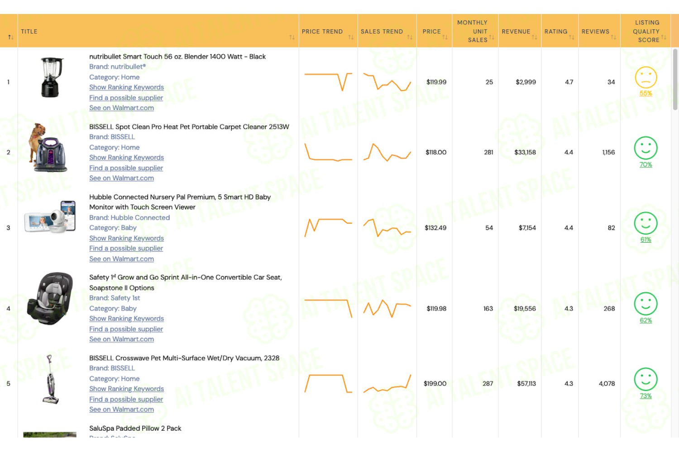Find a possible supplier for Safety 1st seat
Viewport: 679px width, 452px height.
[x=126, y=329]
